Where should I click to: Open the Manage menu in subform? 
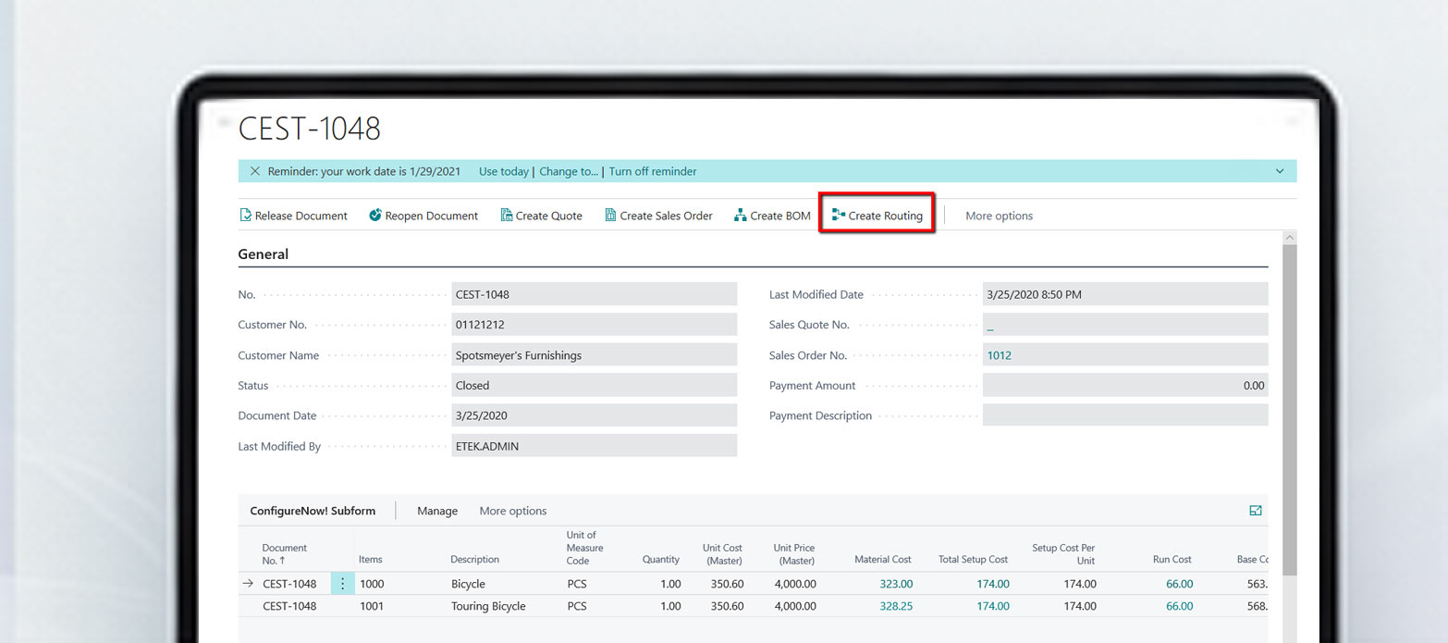[x=437, y=511]
